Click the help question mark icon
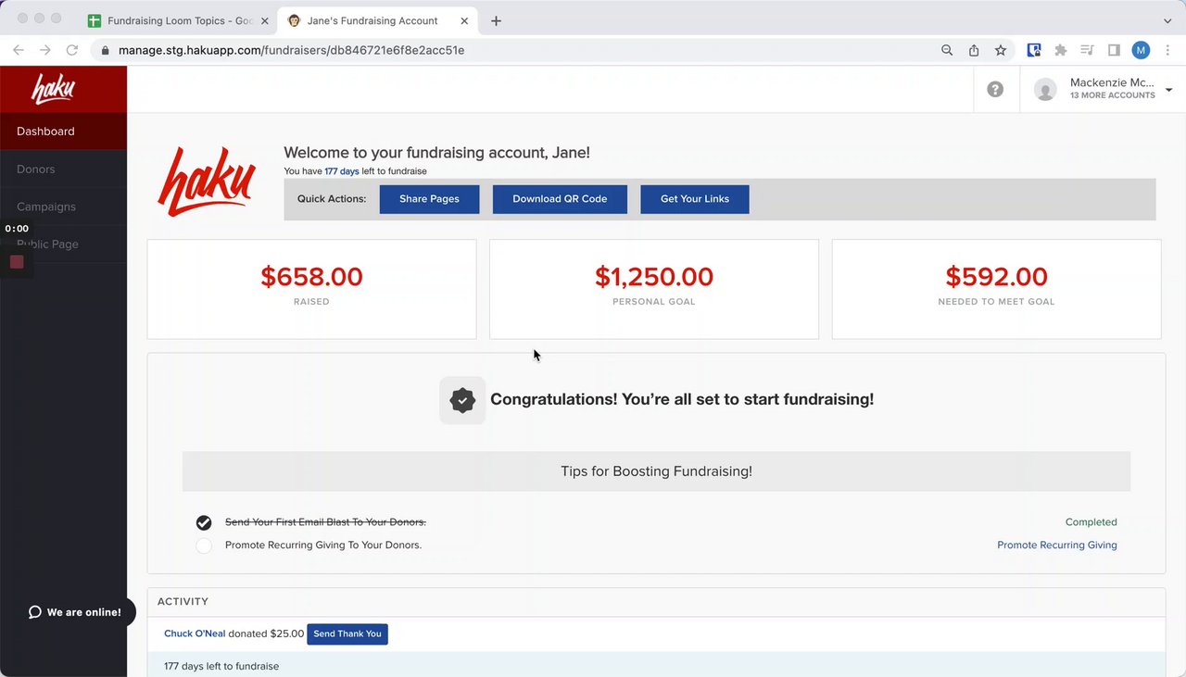The height and width of the screenshot is (677, 1186). pyautogui.click(x=995, y=90)
